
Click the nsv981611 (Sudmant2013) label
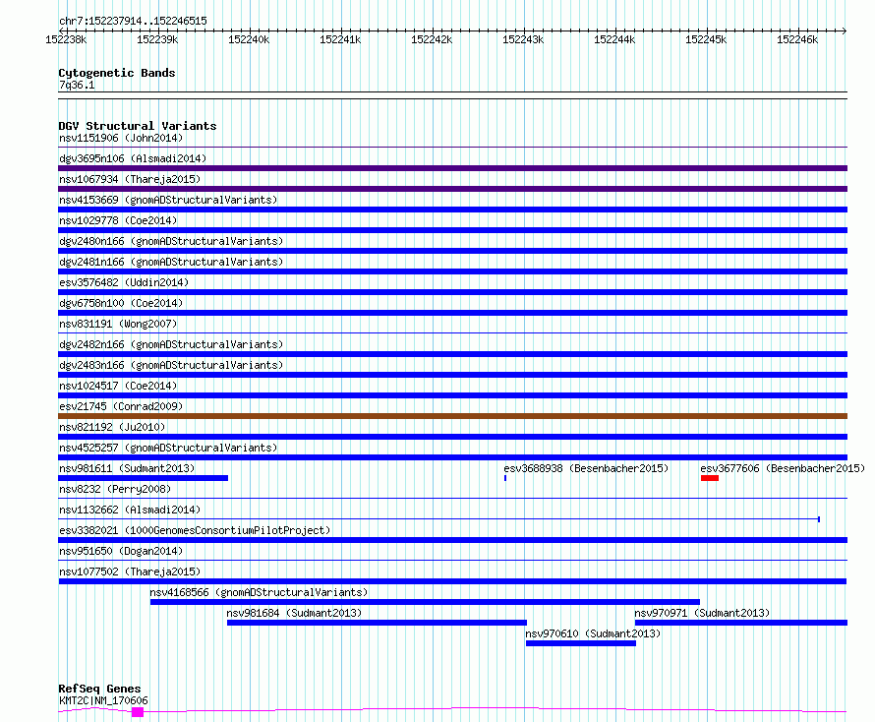(x=127, y=468)
